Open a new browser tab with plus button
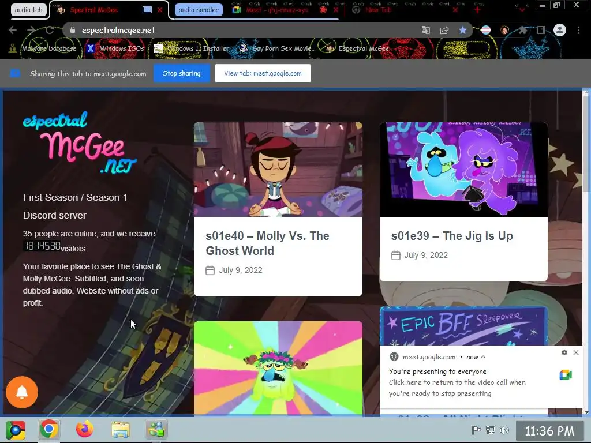Image resolution: width=591 pixels, height=443 pixels. (477, 10)
